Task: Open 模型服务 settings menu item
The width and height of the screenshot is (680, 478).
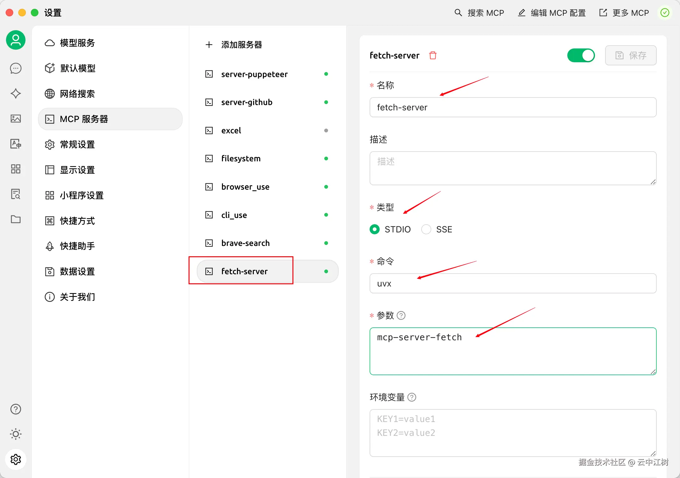Action: (x=77, y=43)
